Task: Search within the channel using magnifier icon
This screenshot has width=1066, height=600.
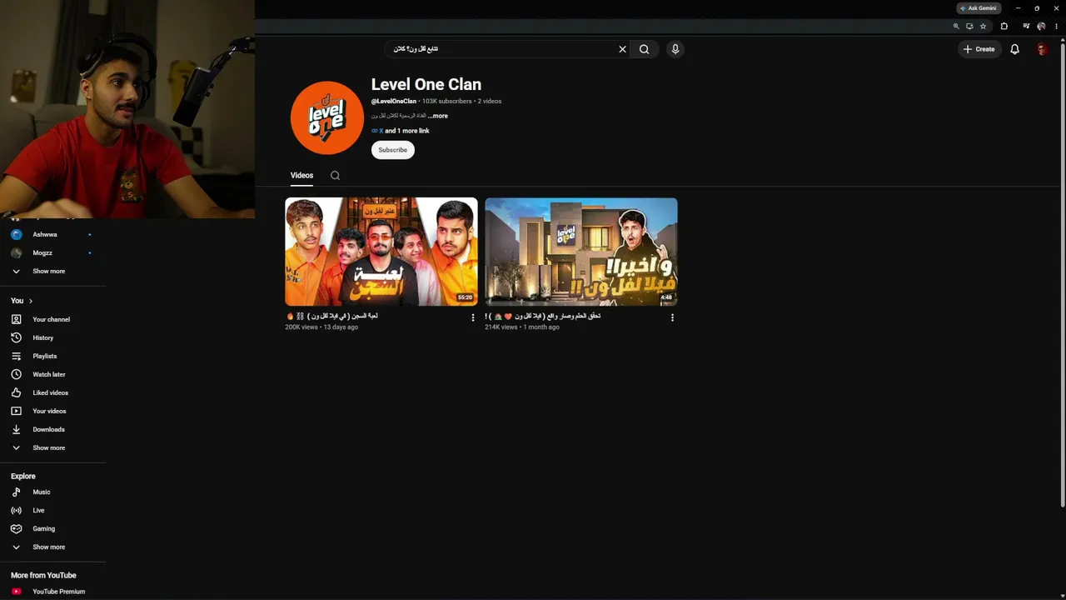Action: click(x=335, y=175)
